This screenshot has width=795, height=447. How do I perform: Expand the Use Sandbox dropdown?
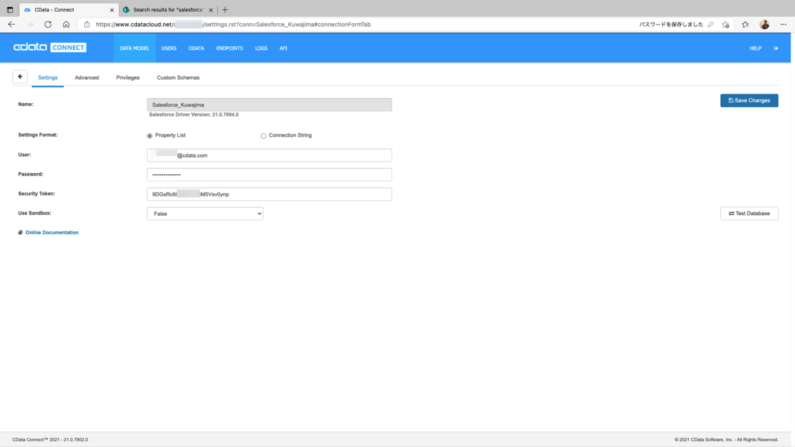(205, 214)
